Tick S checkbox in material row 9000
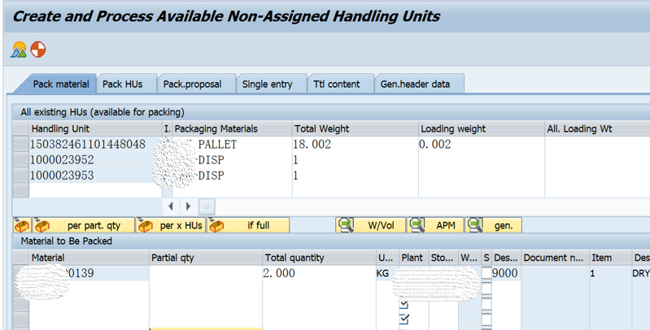The height and width of the screenshot is (330, 650). [486, 273]
